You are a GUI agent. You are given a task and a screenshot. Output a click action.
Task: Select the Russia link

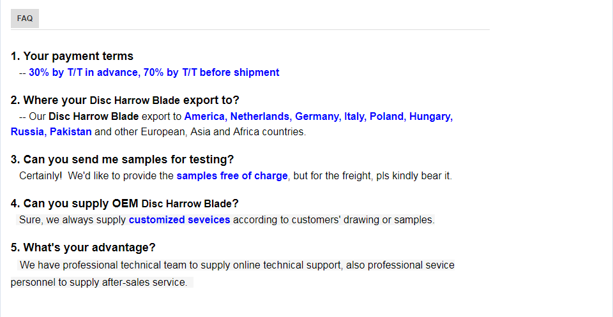(x=27, y=133)
